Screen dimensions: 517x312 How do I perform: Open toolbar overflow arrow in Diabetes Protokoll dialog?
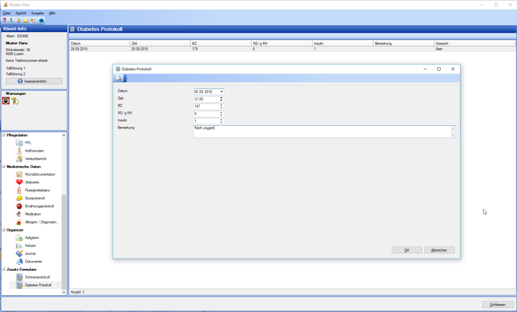pyautogui.click(x=125, y=79)
